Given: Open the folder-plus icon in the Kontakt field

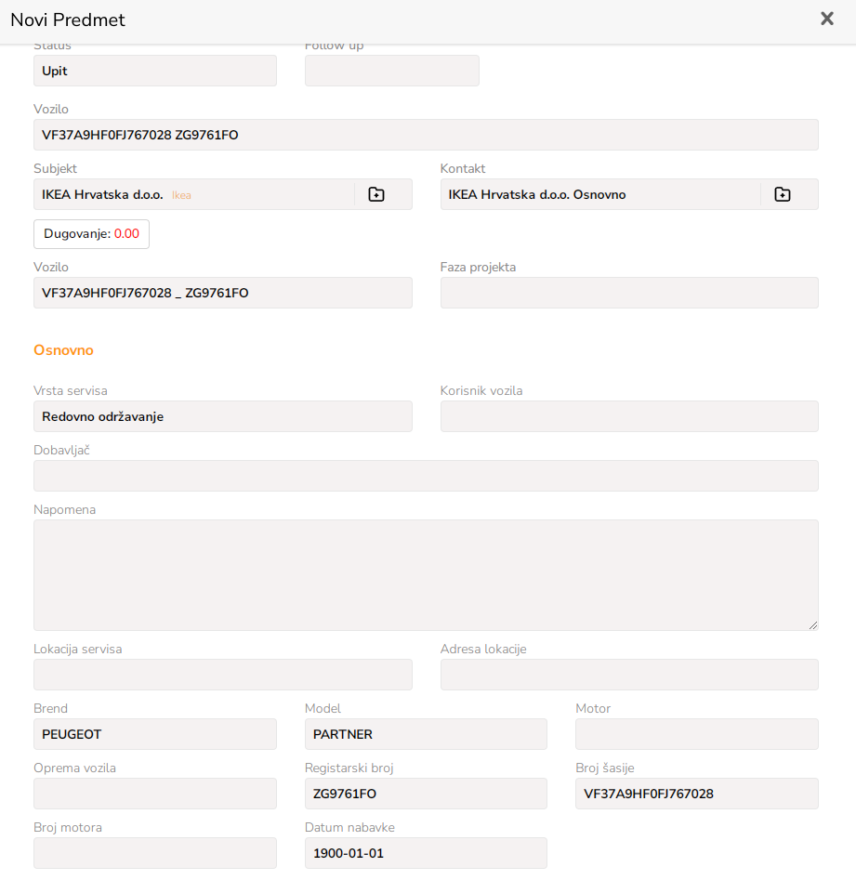Looking at the screenshot, I should (783, 194).
